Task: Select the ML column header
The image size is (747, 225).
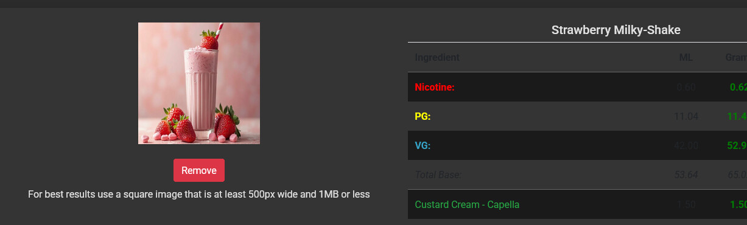Action: point(686,58)
